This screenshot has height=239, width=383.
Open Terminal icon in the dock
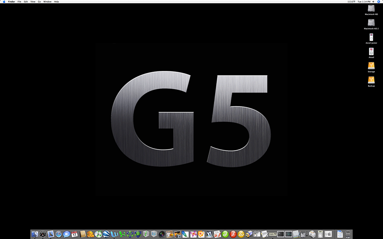[x=281, y=235]
